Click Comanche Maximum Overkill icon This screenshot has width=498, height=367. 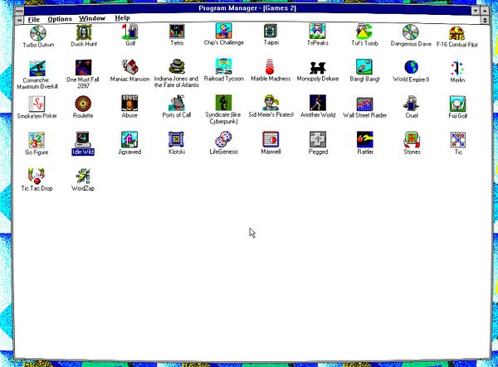click(37, 69)
